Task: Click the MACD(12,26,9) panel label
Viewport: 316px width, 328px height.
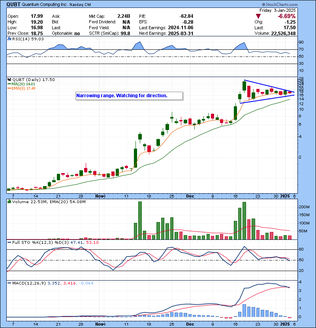Action: click(x=29, y=283)
